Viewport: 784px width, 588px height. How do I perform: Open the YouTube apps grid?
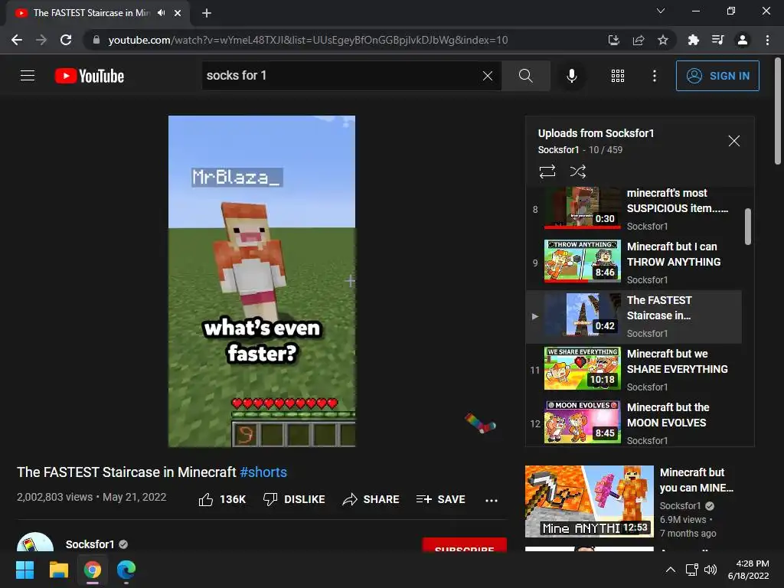coord(618,76)
